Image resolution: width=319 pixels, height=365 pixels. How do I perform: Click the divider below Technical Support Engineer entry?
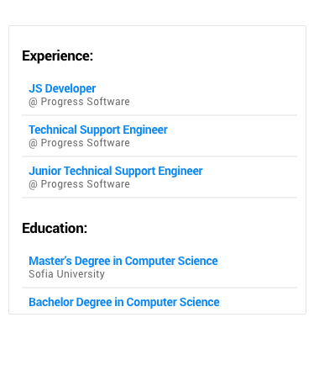pos(159,156)
